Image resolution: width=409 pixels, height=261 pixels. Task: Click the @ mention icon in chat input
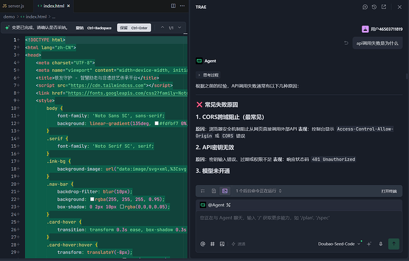pyautogui.click(x=203, y=244)
